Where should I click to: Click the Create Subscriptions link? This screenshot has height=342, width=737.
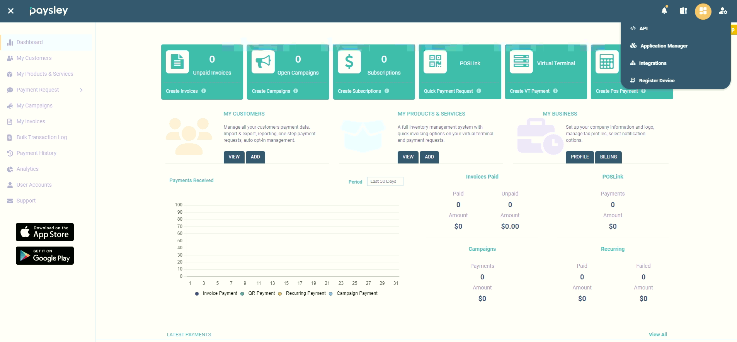359,91
